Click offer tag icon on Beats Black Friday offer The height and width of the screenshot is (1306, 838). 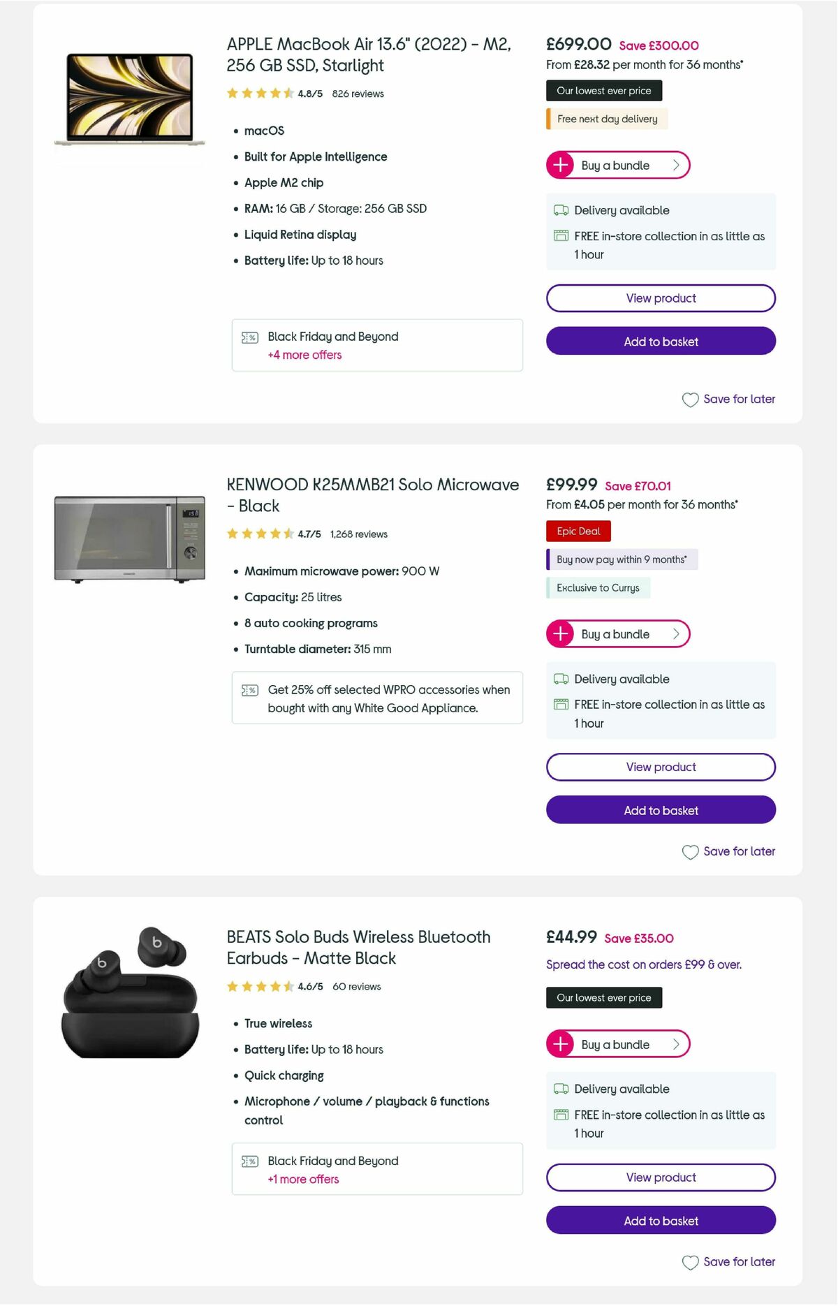(249, 1161)
